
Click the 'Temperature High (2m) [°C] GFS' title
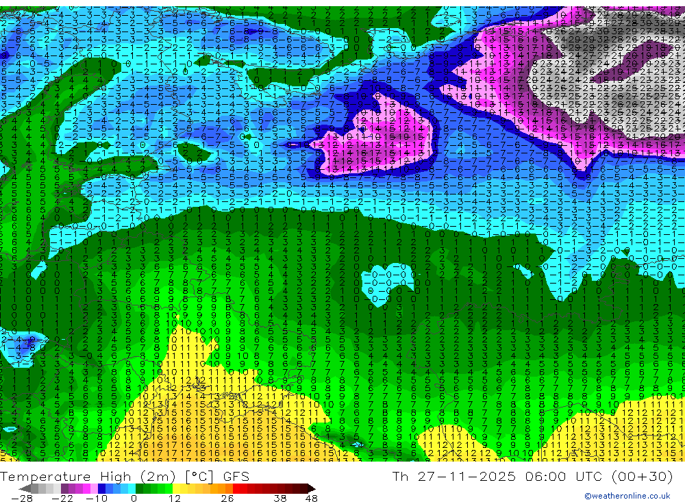click(x=125, y=476)
